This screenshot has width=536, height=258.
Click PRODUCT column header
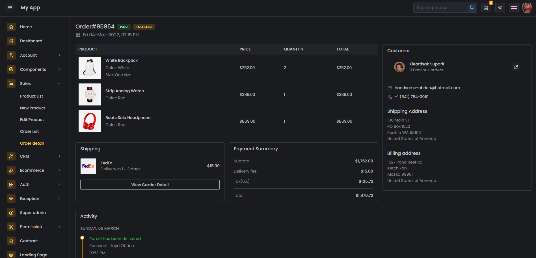pos(88,49)
